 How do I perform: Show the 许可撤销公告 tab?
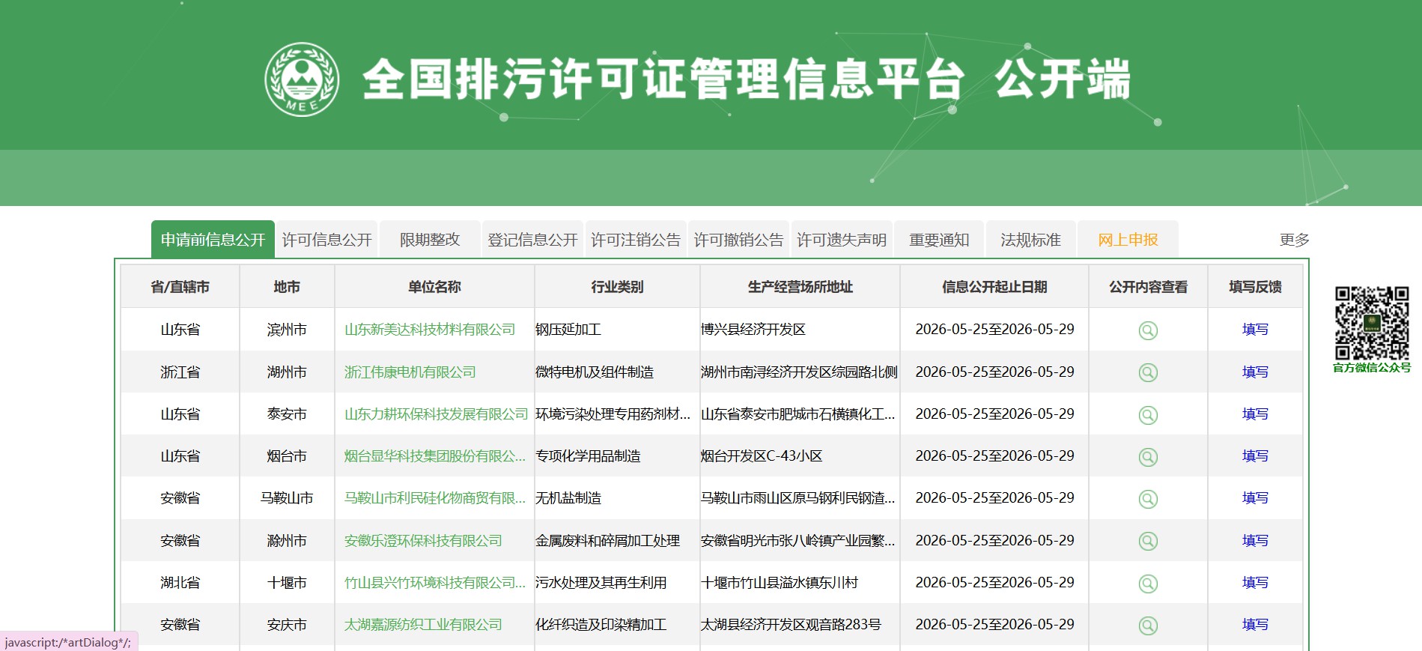[x=738, y=240]
